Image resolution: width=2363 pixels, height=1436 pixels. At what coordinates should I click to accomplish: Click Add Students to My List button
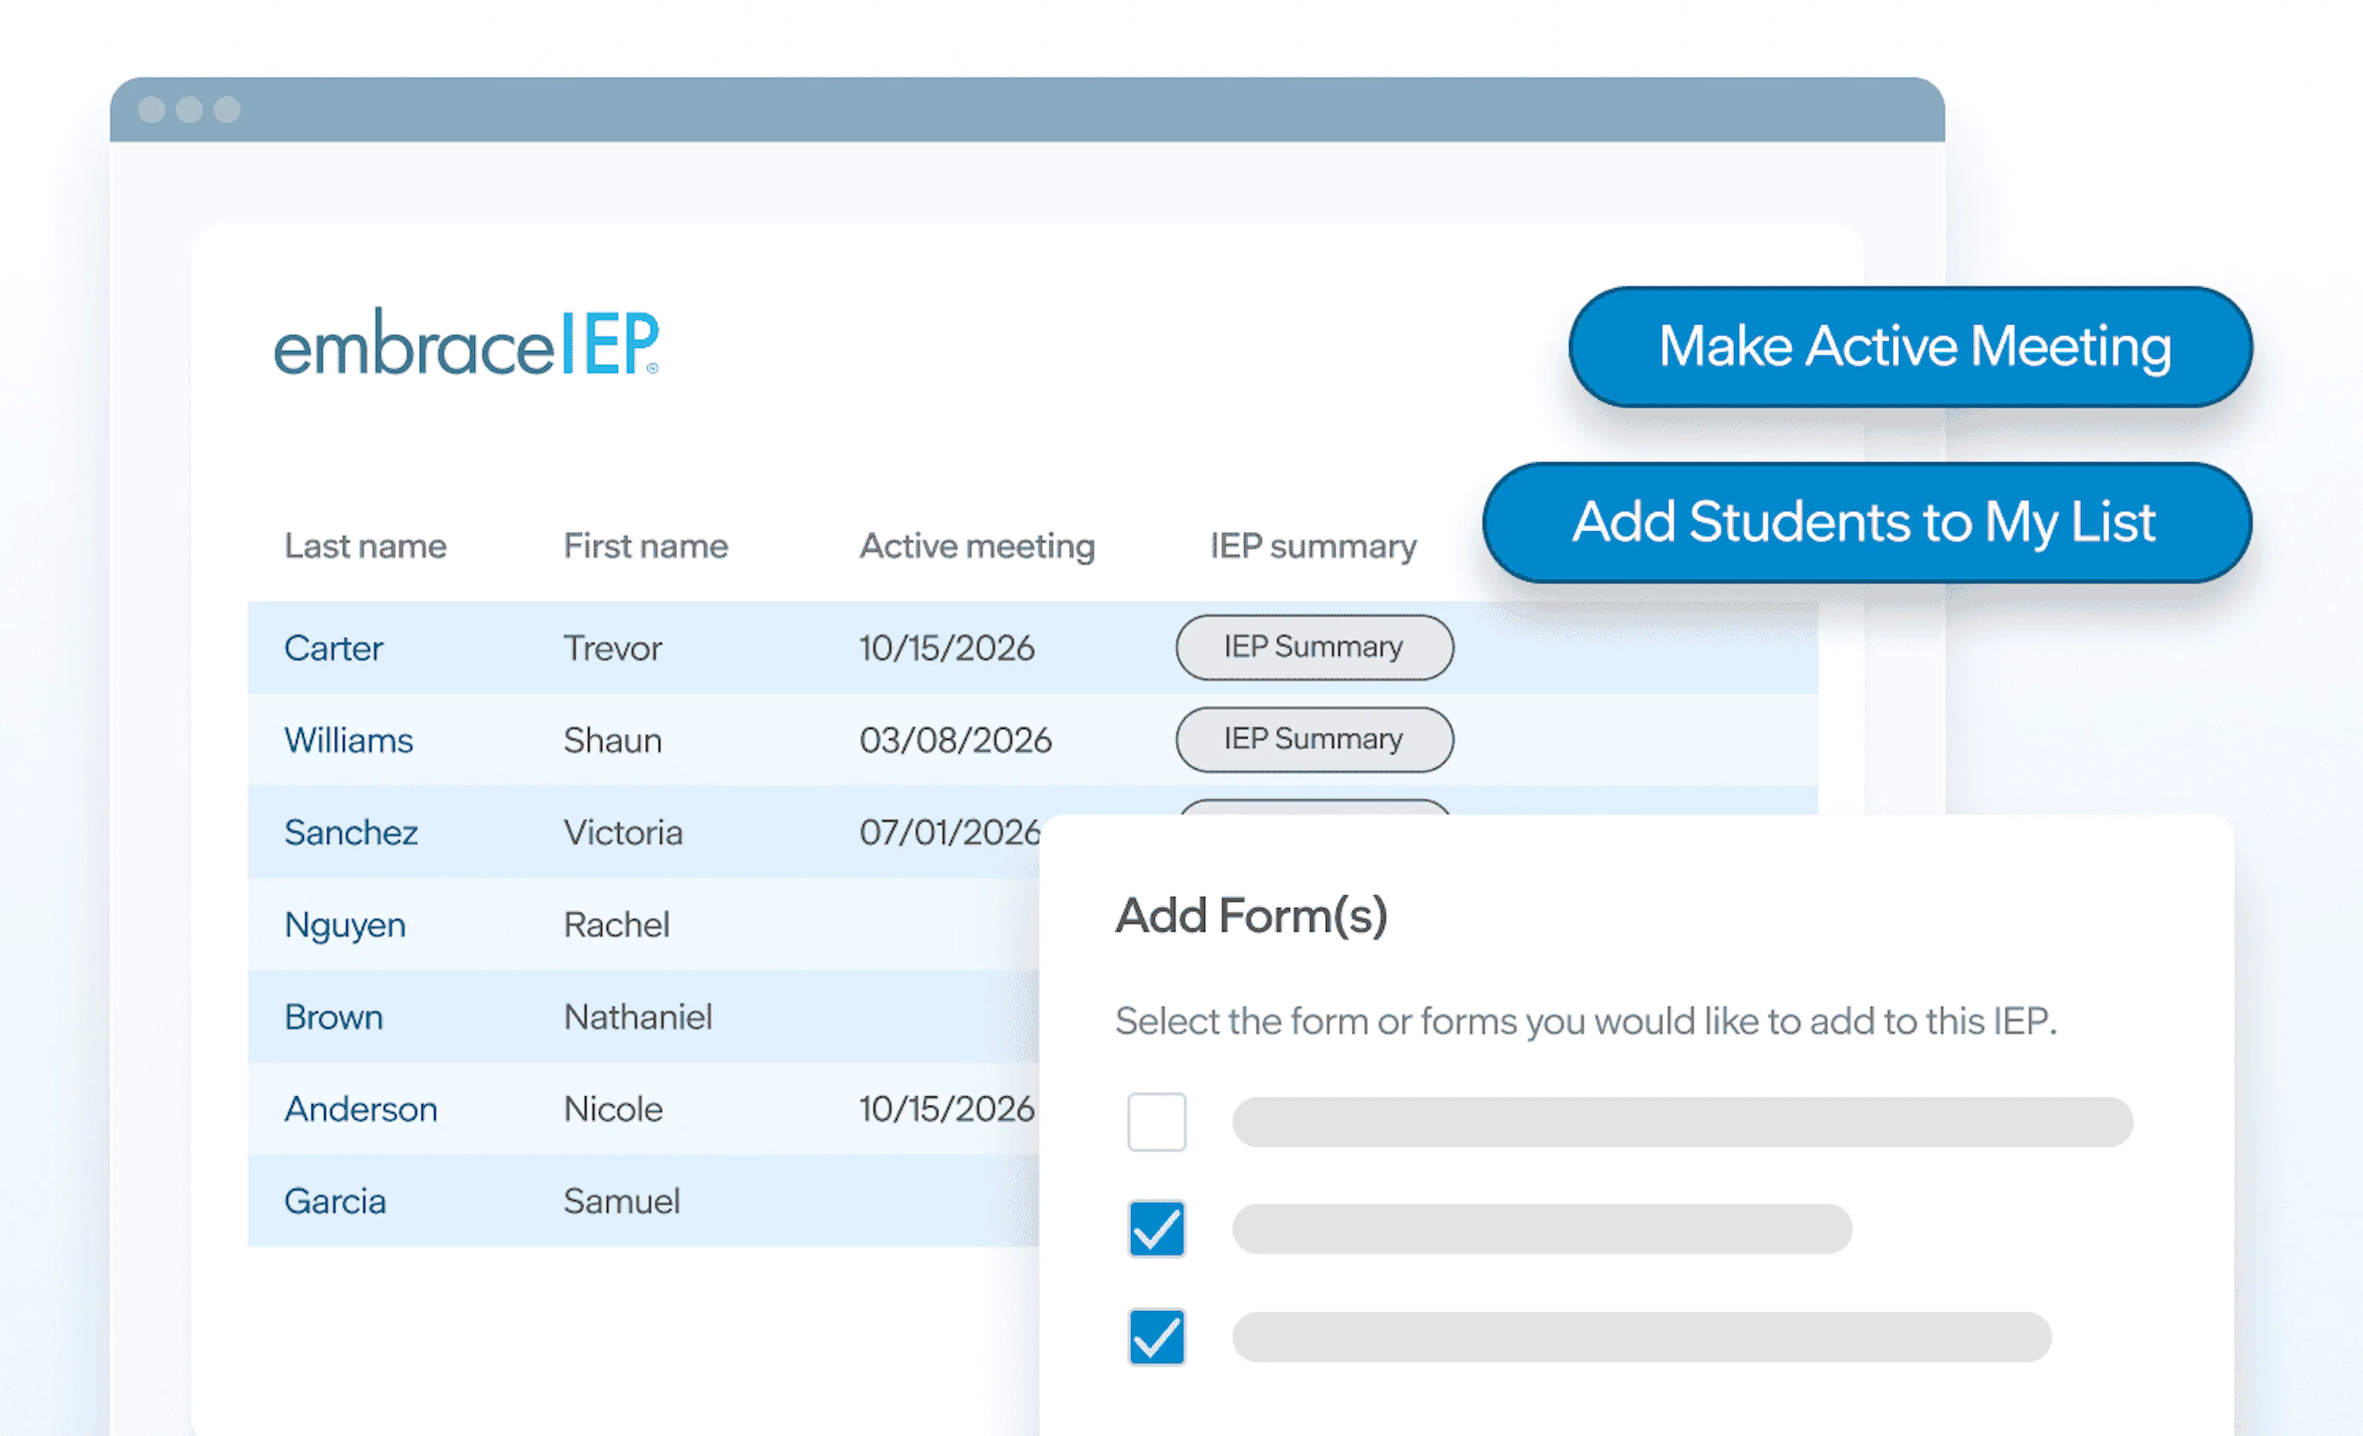(1866, 523)
